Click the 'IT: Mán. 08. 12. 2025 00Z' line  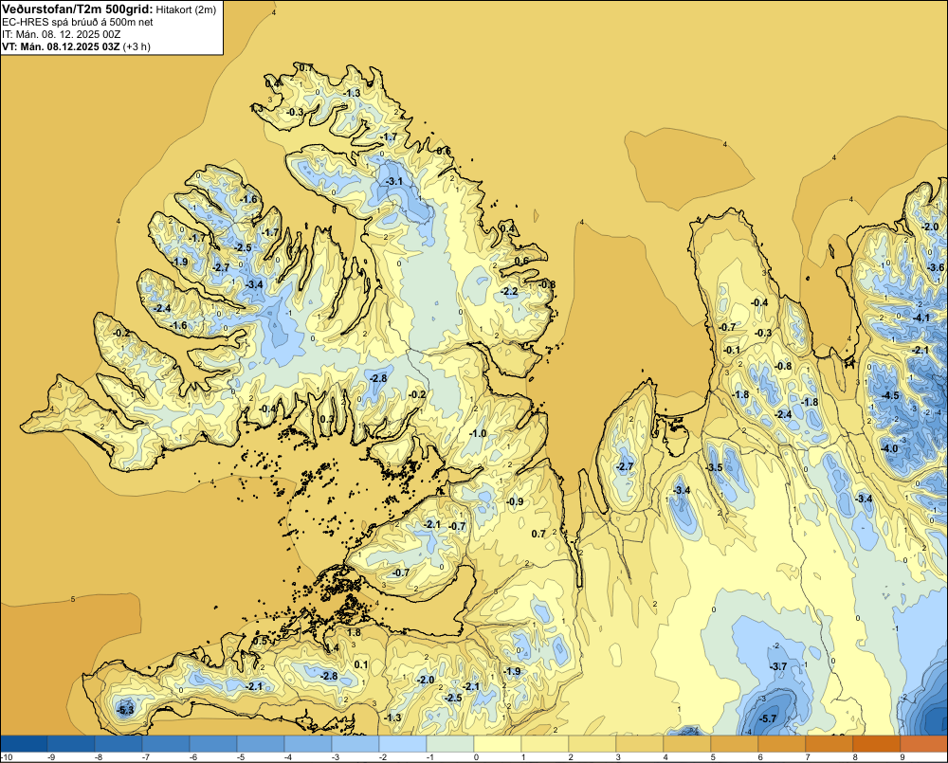[x=61, y=34]
